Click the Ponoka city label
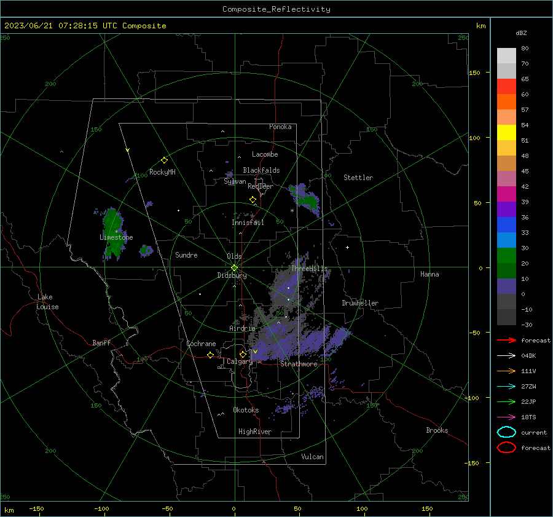 click(x=280, y=127)
